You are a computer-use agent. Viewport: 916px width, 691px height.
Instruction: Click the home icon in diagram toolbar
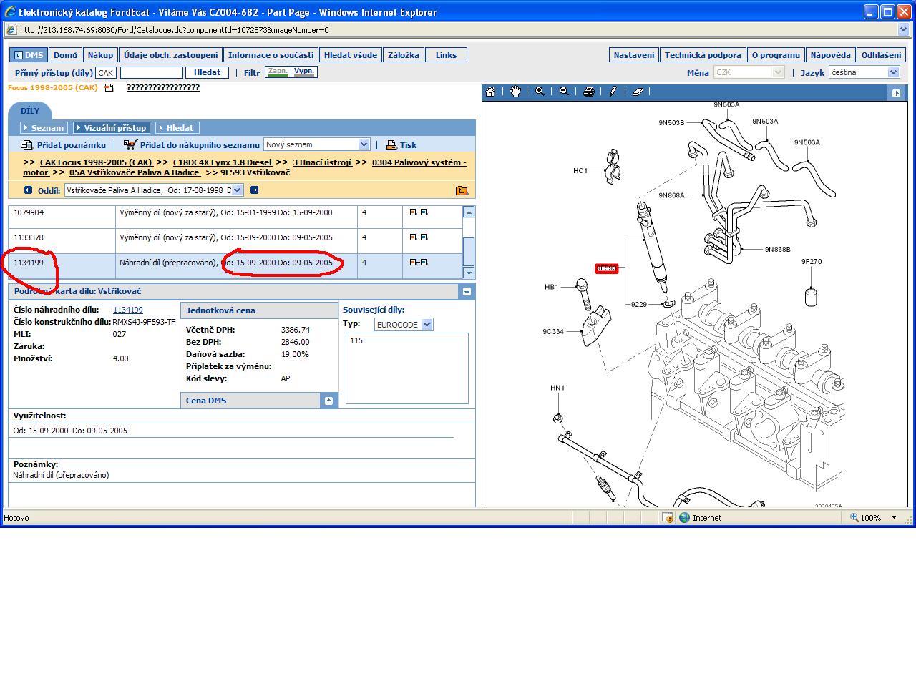[x=490, y=92]
